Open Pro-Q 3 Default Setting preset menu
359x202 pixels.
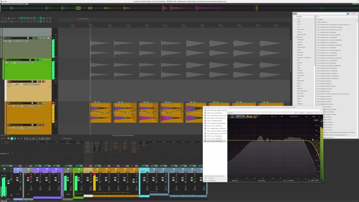click(x=294, y=116)
